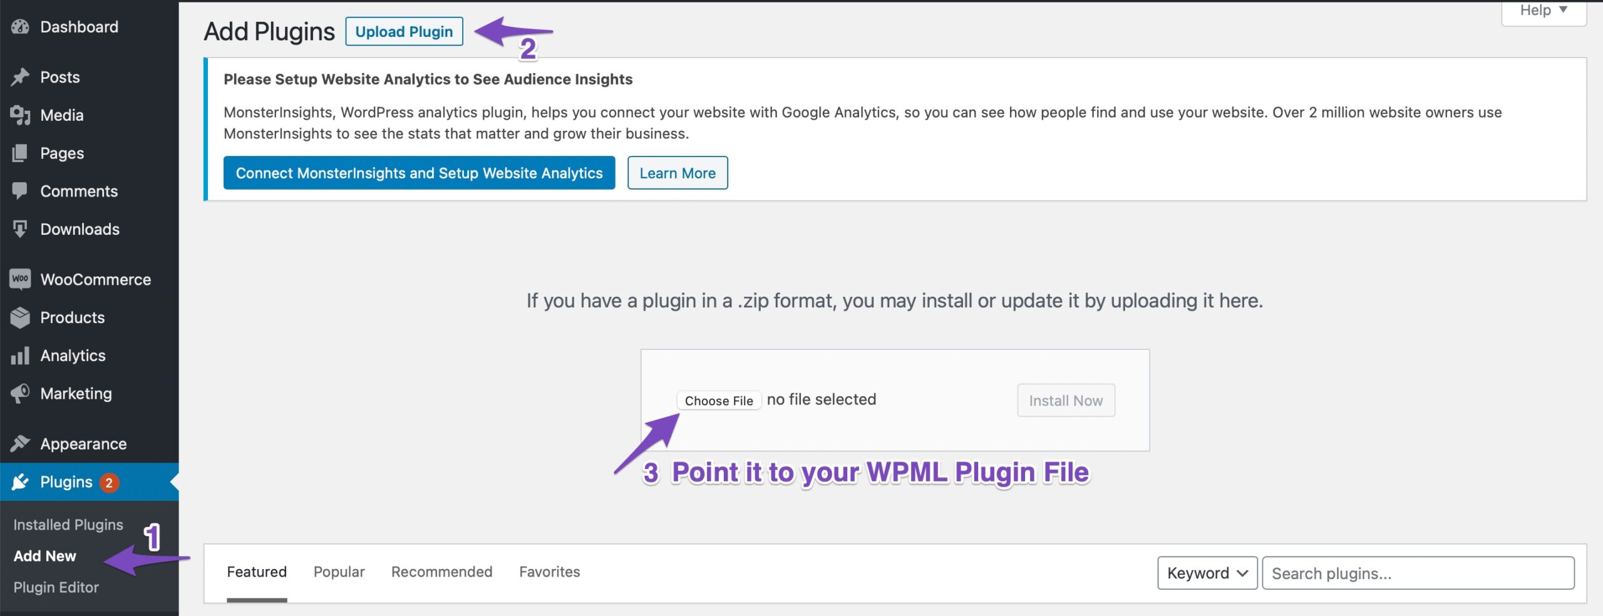The height and width of the screenshot is (616, 1603).
Task: Click the Downloads icon in sidebar
Action: click(20, 229)
